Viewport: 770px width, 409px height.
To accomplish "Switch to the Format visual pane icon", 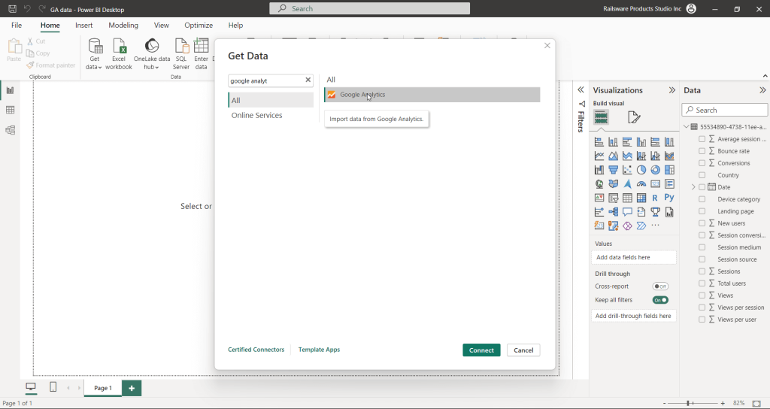I will (x=634, y=117).
